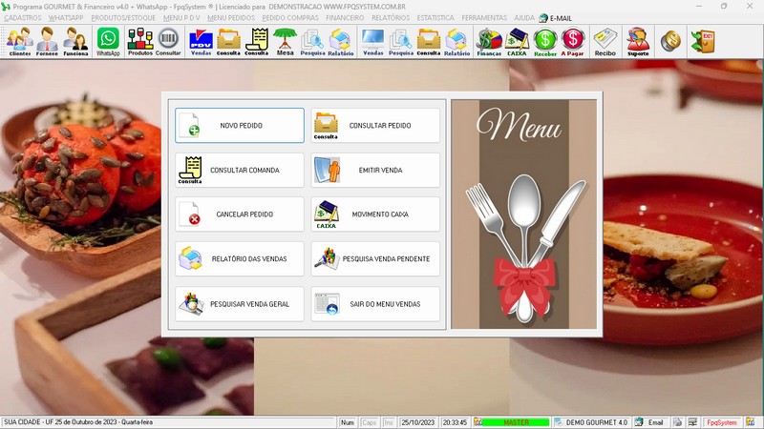Open the MENU P D V menu
Screen dimensions: 764x429
click(181, 18)
